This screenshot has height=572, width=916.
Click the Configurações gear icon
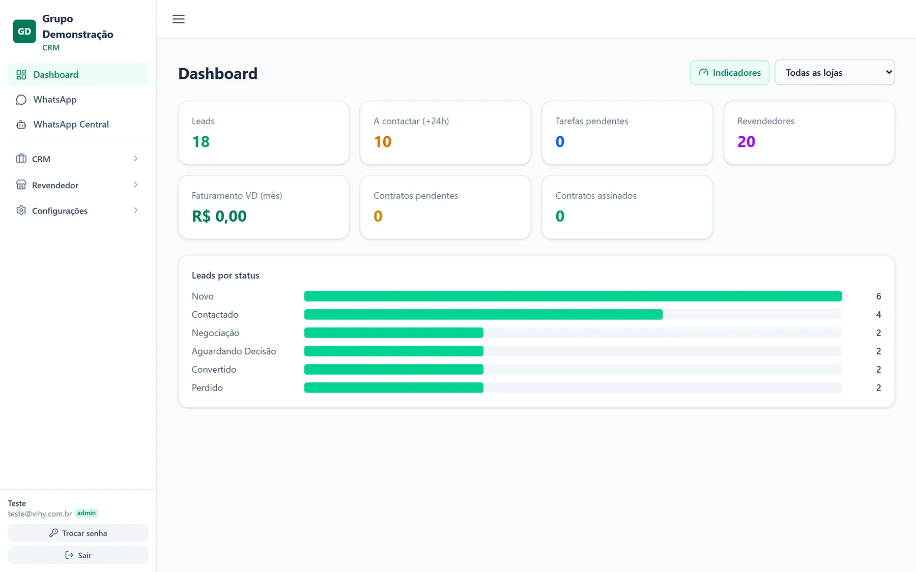[21, 210]
